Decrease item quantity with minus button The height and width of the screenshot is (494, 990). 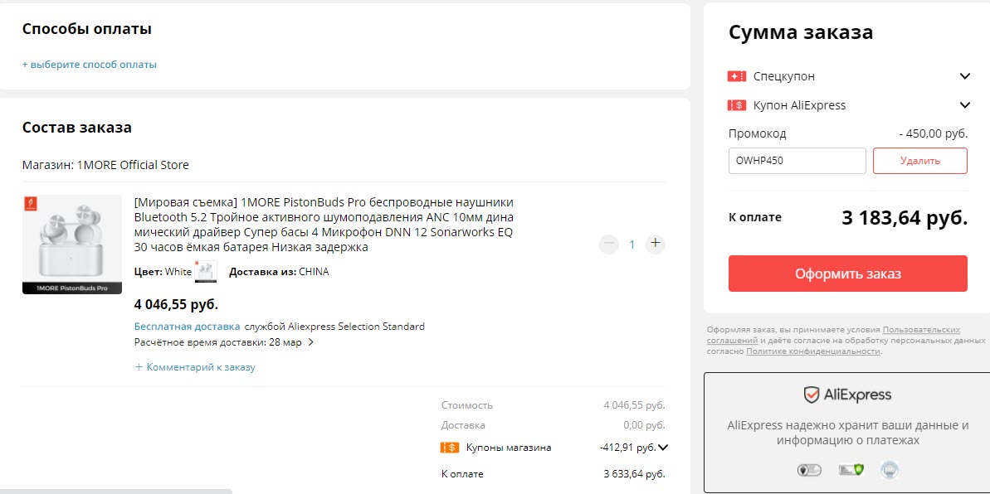coord(609,244)
